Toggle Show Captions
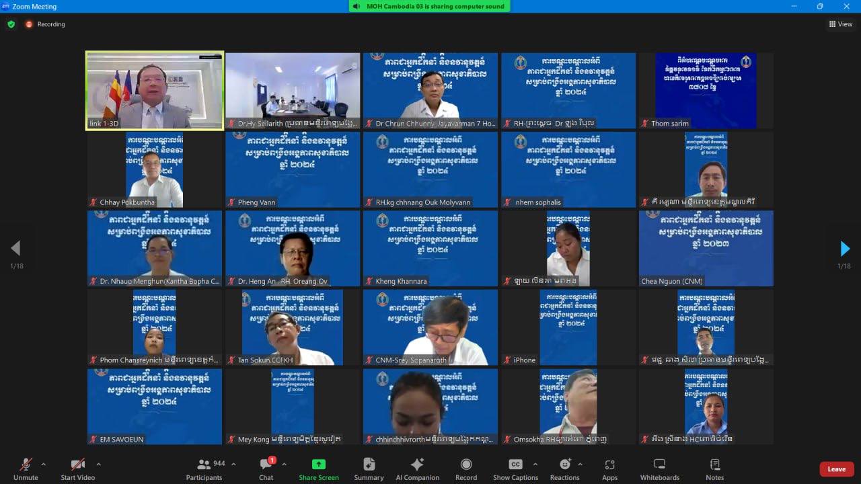This screenshot has width=861, height=484. point(515,469)
